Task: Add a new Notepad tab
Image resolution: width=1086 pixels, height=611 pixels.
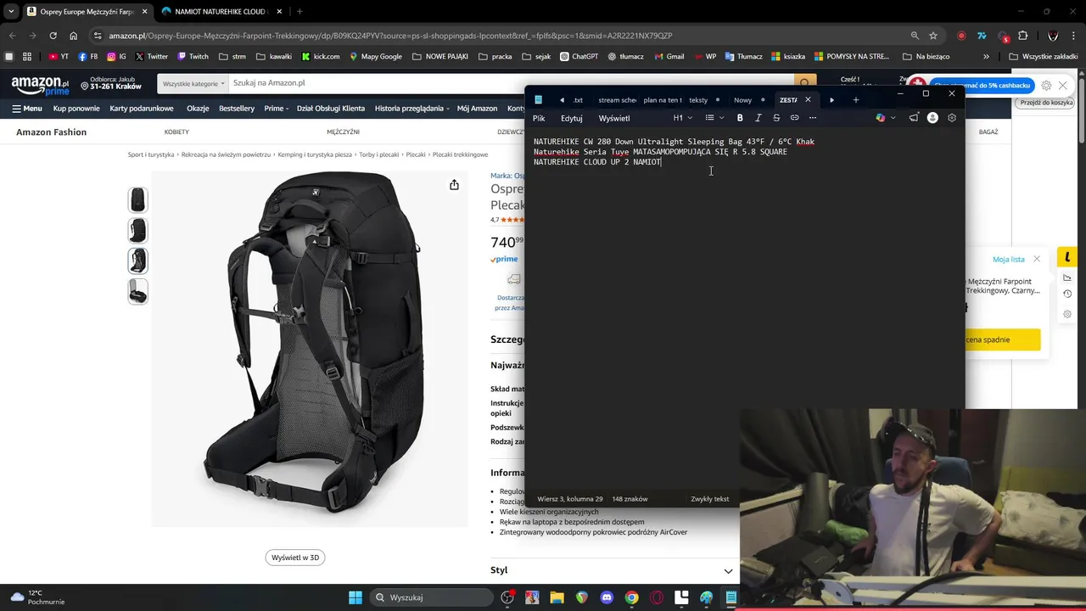Action: pos(855,100)
